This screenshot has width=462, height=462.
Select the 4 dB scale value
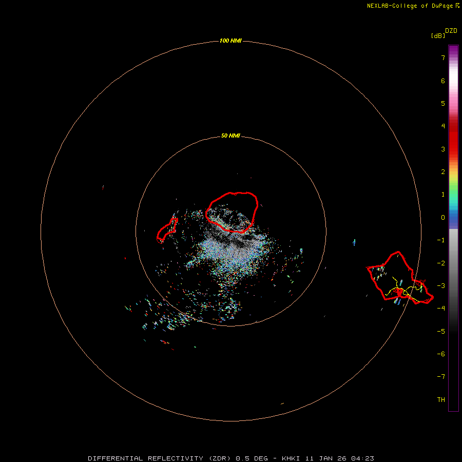point(443,126)
